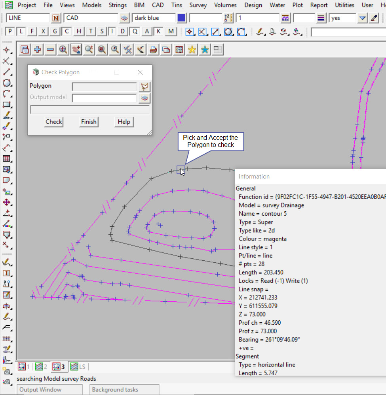Click the polygon pick icon in Check Polygon

(x=145, y=87)
